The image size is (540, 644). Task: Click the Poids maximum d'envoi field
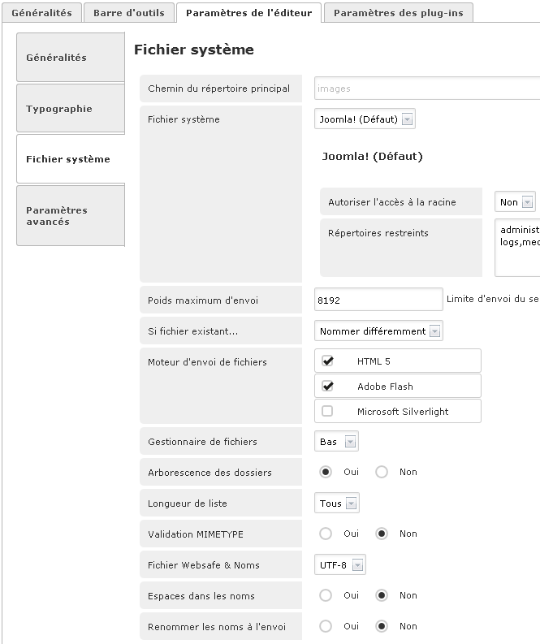pyautogui.click(x=378, y=300)
